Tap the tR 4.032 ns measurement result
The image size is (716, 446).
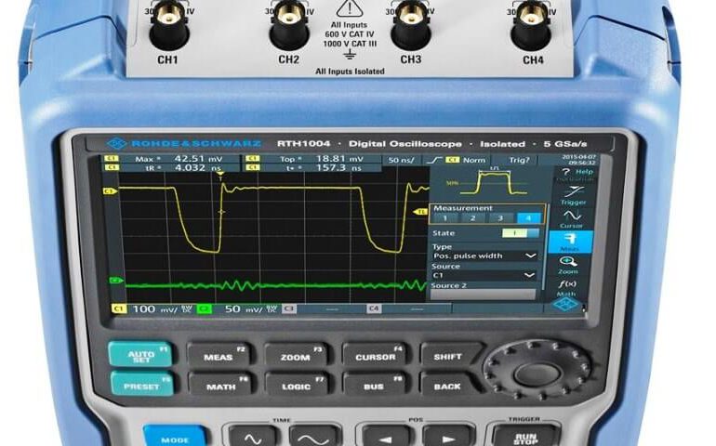coord(172,168)
